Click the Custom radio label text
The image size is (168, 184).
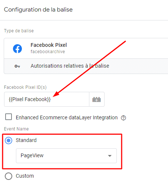tap(25, 176)
